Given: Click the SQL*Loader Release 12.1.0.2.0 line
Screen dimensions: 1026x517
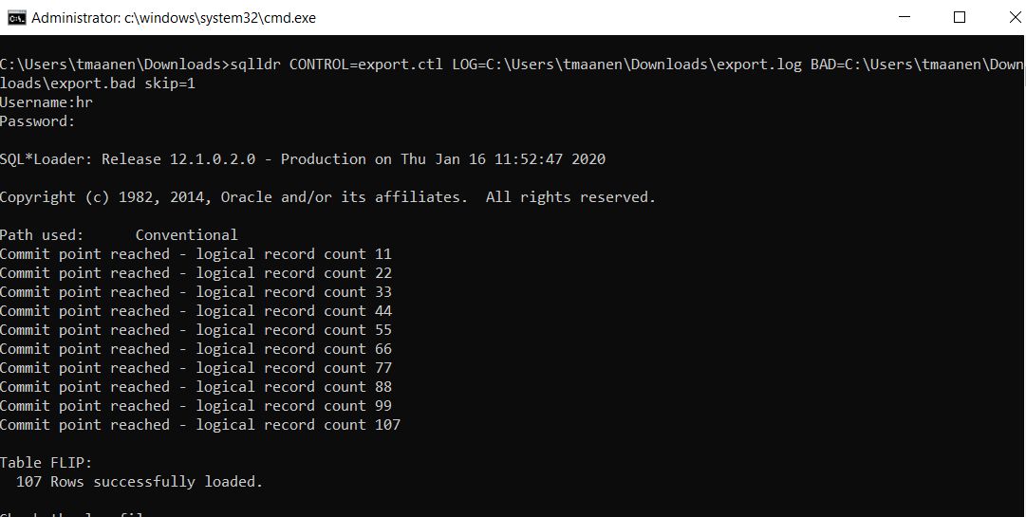Looking at the screenshot, I should pyautogui.click(x=303, y=159).
